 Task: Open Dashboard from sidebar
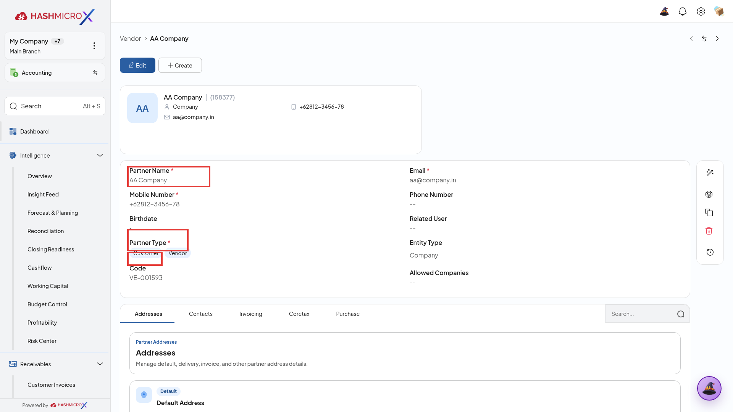tap(55, 132)
